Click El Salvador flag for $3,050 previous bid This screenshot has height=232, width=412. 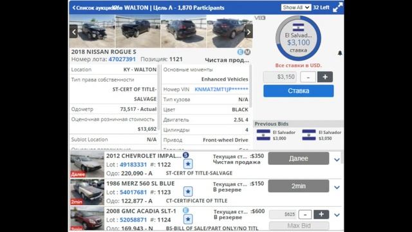[x=309, y=135]
